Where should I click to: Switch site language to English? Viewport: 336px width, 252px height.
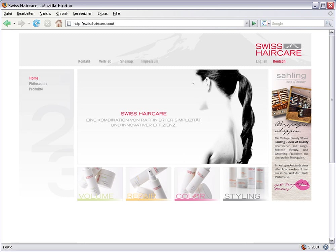pos(261,61)
